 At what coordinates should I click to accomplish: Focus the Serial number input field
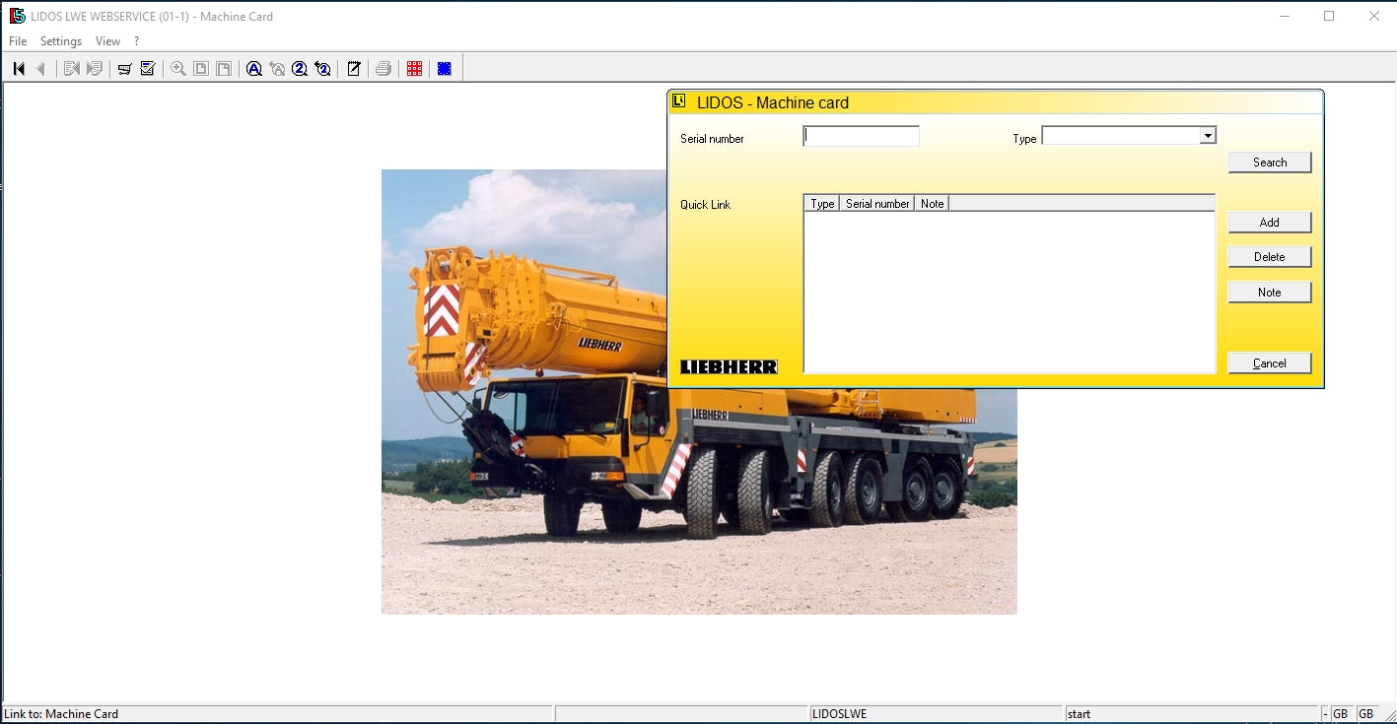pos(862,137)
